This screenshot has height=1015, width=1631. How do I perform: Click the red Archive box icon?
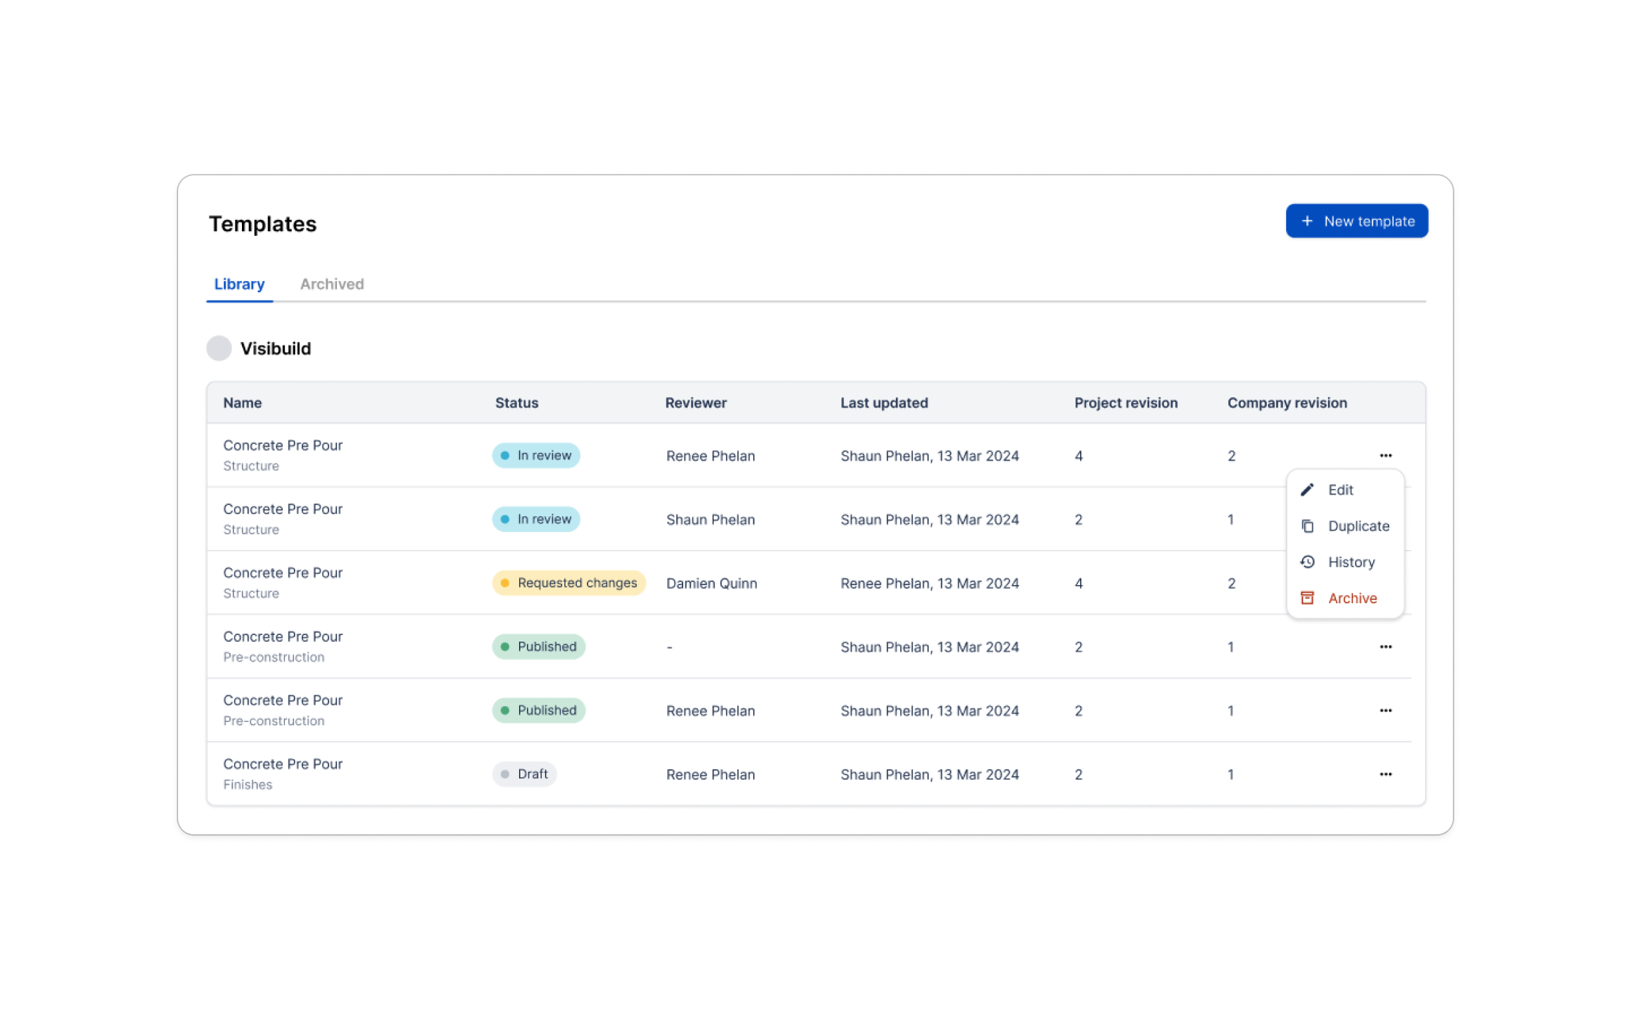[1307, 598]
